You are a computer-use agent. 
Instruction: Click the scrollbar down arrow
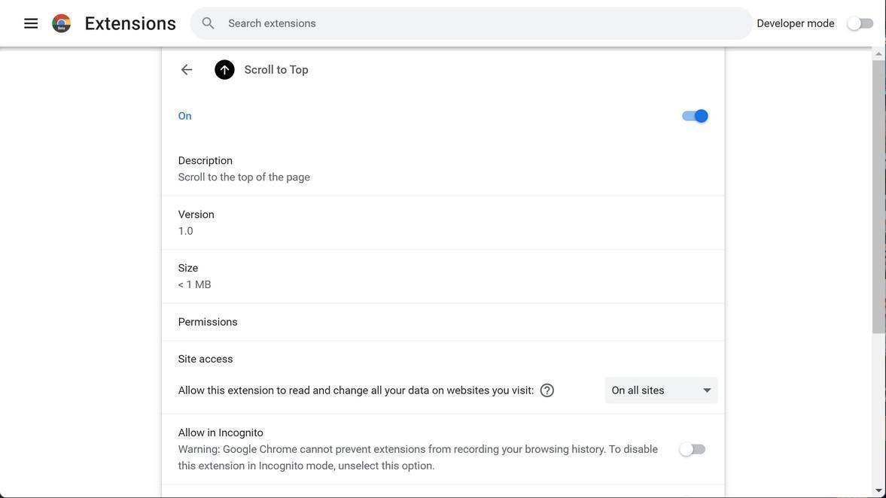(878, 490)
